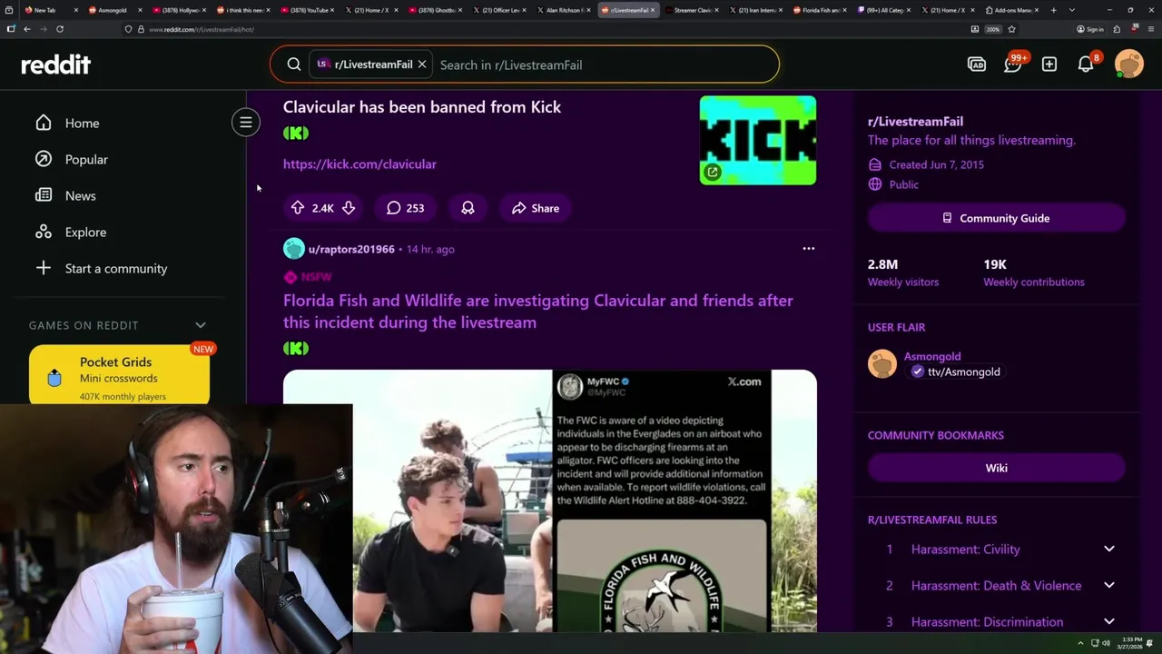Open the Pocket Grids game card
This screenshot has height=654, width=1162.
tap(119, 374)
